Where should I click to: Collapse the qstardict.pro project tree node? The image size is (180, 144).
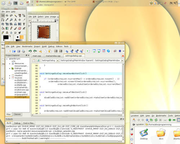click(x=7, y=59)
